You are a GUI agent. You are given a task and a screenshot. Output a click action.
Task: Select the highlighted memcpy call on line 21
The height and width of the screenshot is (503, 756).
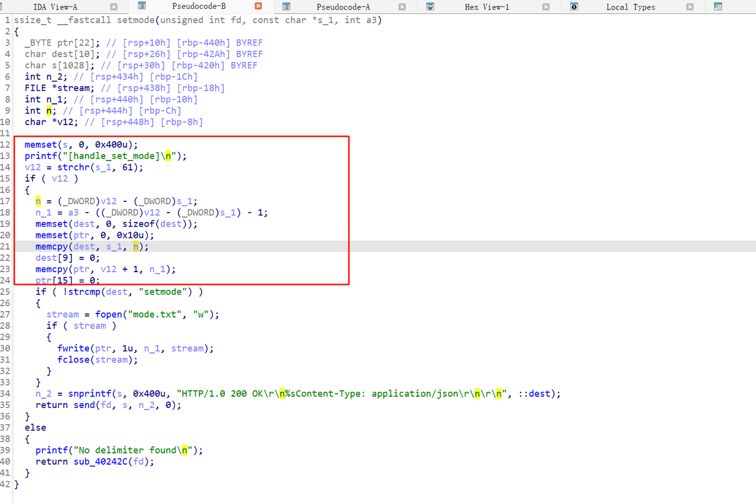51,247
